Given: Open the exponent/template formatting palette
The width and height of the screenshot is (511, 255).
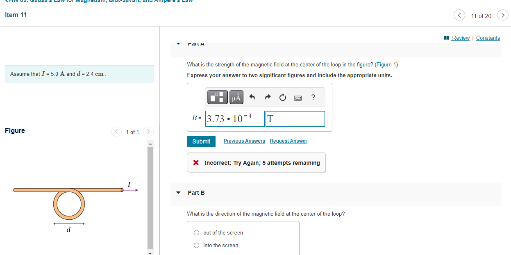Looking at the screenshot, I should pos(217,97).
